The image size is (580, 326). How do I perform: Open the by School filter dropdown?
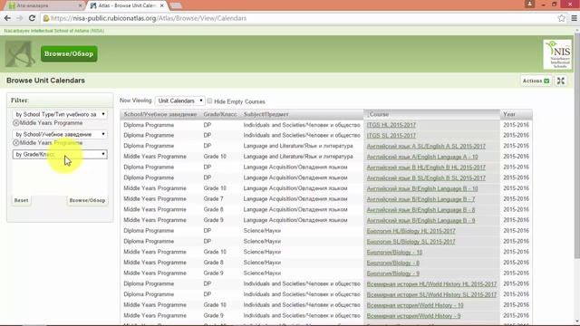coord(60,134)
